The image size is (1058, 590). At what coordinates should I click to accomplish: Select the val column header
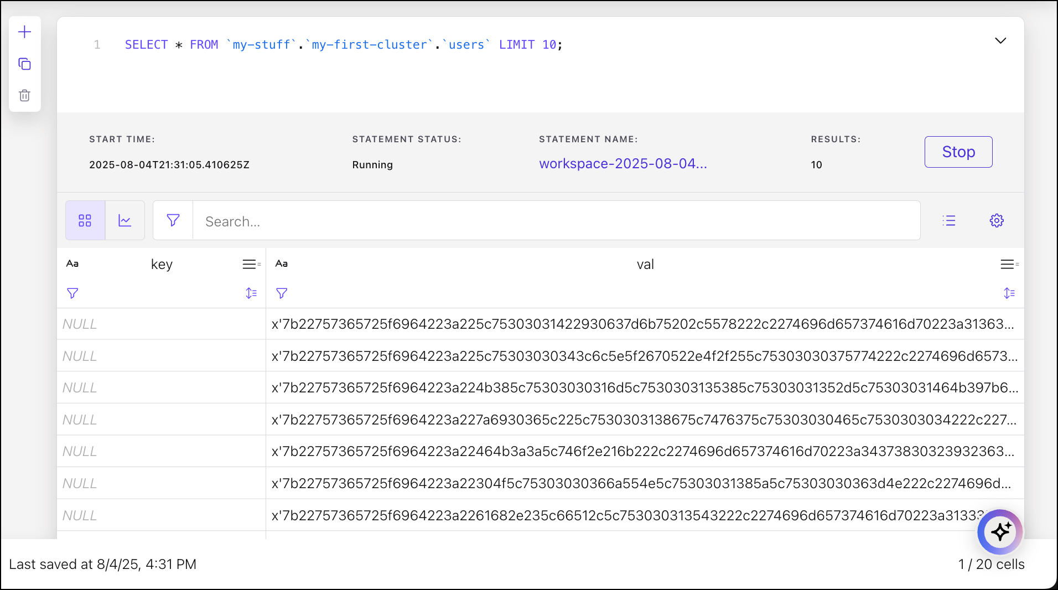[x=645, y=265]
